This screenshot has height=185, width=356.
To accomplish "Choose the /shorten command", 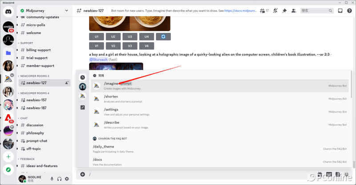I will [219, 99].
